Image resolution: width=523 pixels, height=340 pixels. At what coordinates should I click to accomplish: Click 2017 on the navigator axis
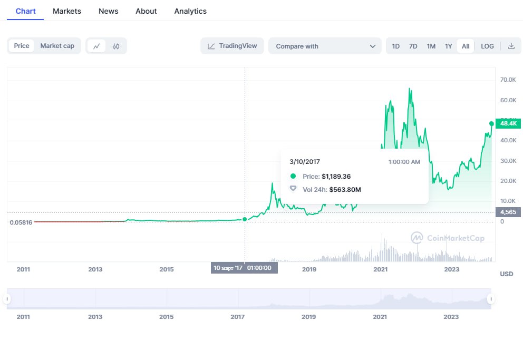tap(237, 317)
